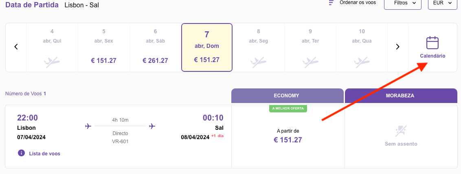Screen dimensions: 461x174
Task: Select 5 abr, Sex at € 151.27
Action: pyautogui.click(x=104, y=47)
